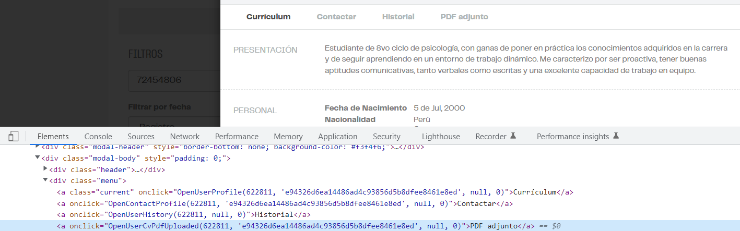Switch to the Historial profile tab
This screenshot has height=231, width=740.
tap(398, 17)
